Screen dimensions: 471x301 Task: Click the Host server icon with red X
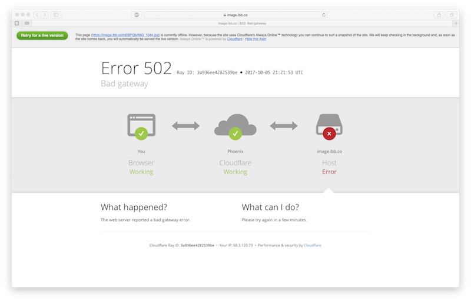pos(329,126)
